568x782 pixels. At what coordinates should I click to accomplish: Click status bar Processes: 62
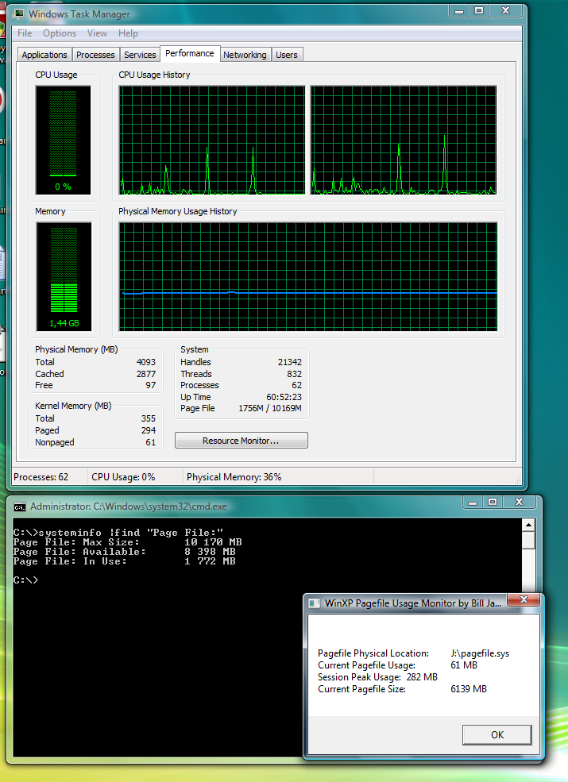coord(41,477)
